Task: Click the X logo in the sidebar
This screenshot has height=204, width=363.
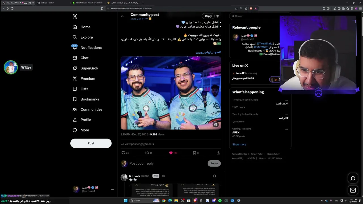Action: click(75, 16)
